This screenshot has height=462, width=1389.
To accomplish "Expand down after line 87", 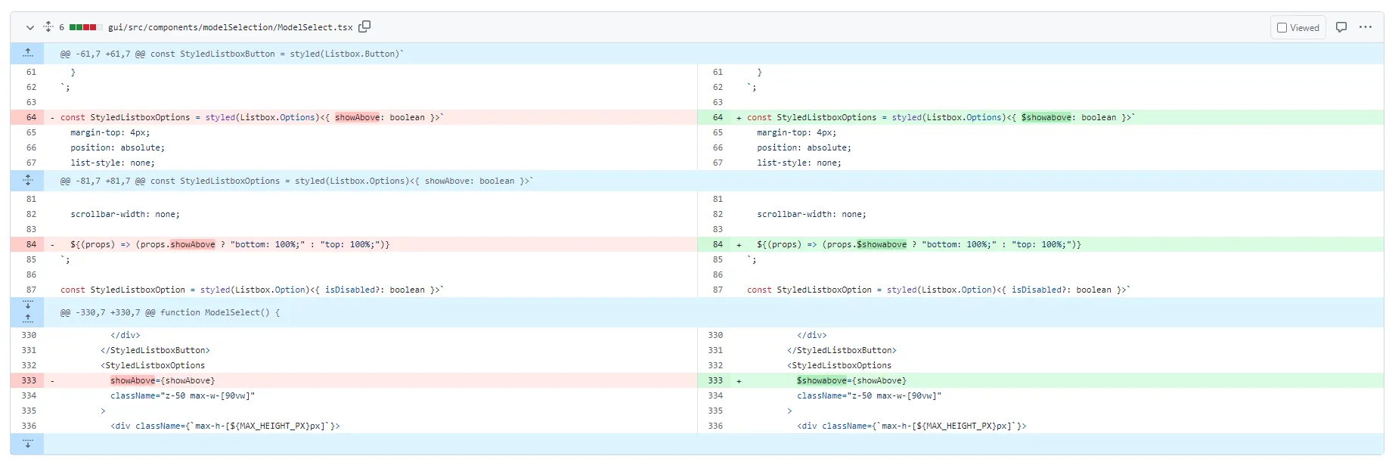I will [x=27, y=305].
